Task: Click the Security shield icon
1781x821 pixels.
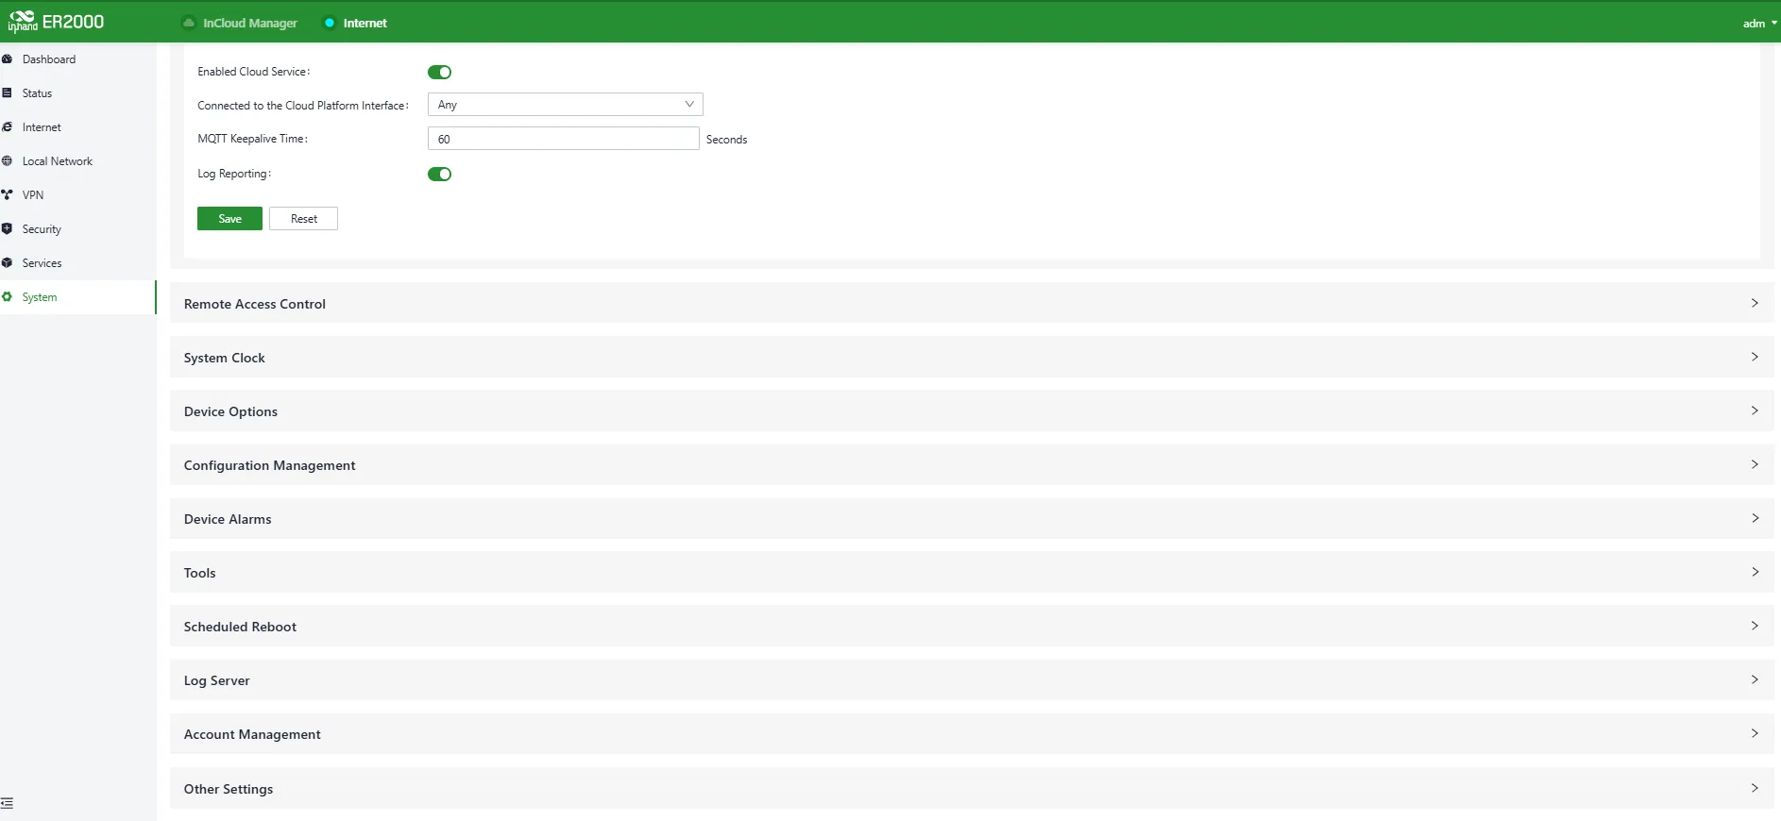Action: (7, 229)
